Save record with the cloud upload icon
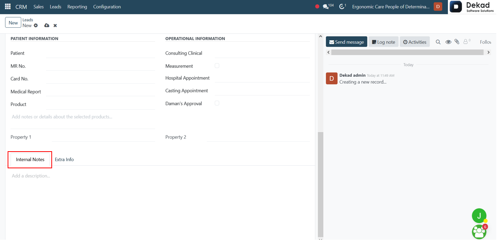The height and width of the screenshot is (242, 497). click(47, 25)
